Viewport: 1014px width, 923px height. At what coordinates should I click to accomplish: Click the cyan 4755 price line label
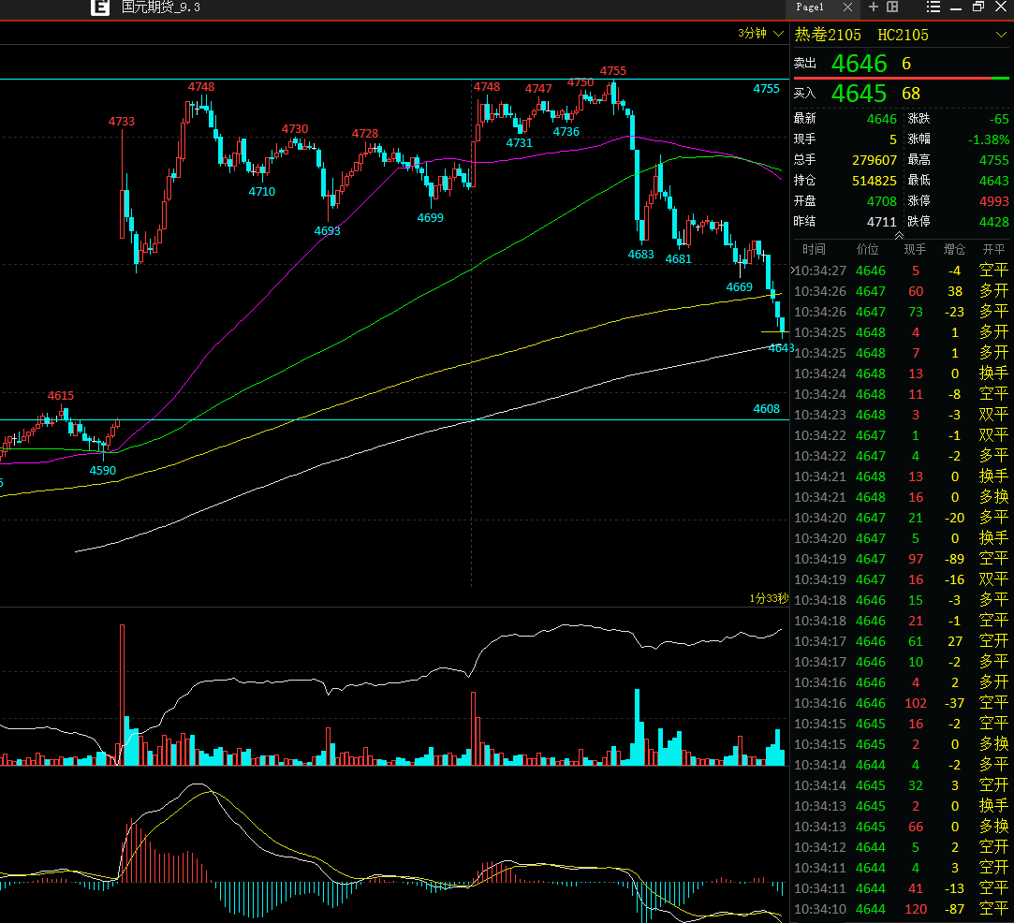pos(766,89)
